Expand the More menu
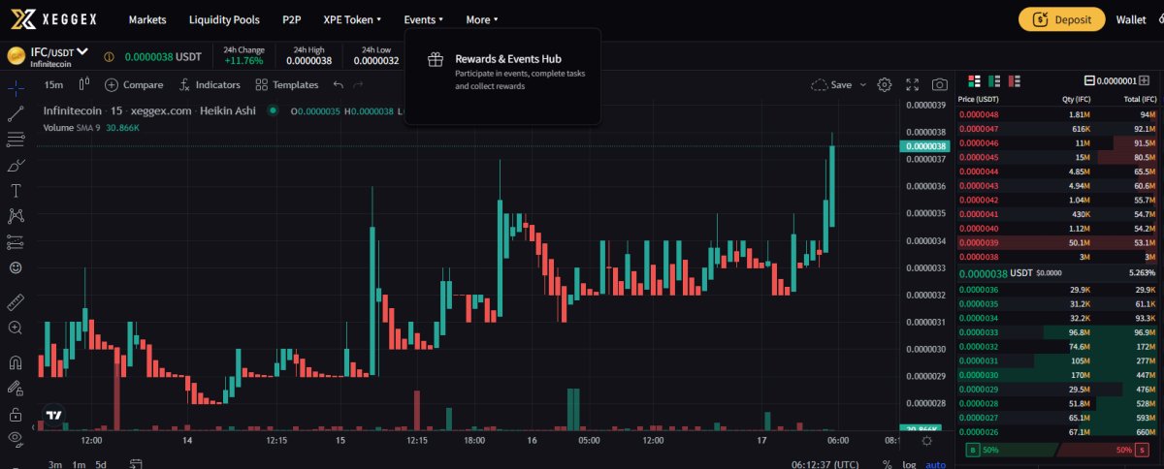 click(482, 19)
